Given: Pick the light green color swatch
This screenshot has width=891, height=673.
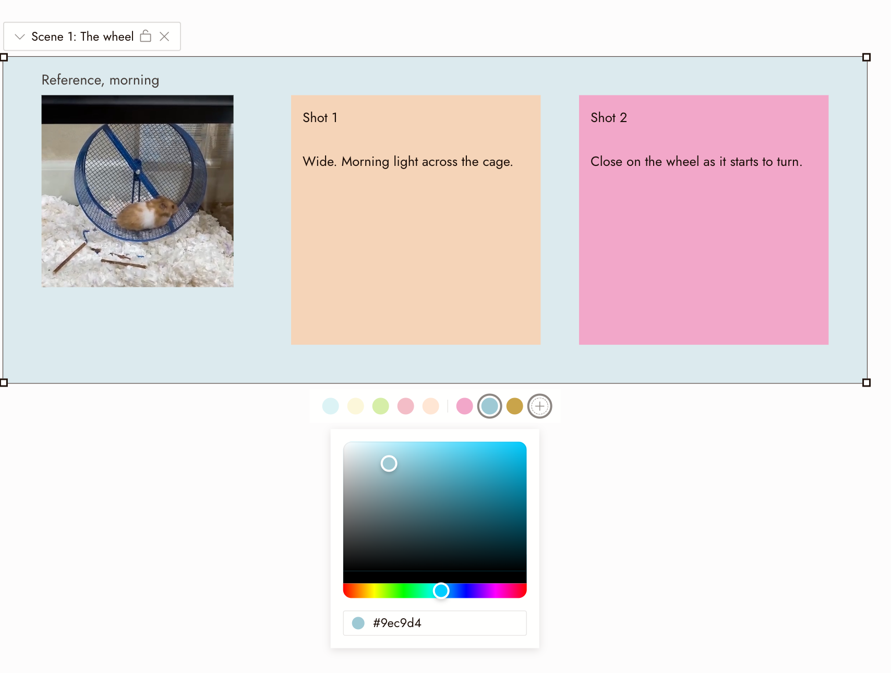Looking at the screenshot, I should pos(381,406).
